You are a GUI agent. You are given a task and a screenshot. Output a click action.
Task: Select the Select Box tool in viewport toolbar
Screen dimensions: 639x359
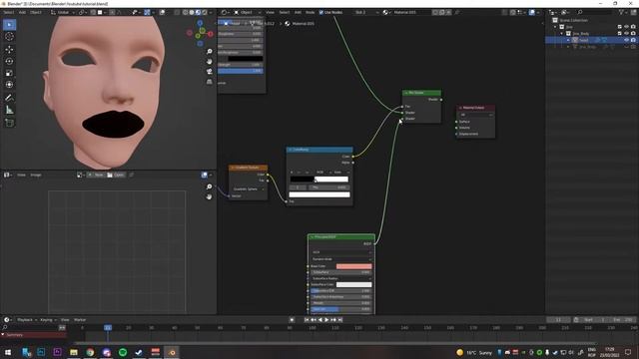pyautogui.click(x=9, y=25)
